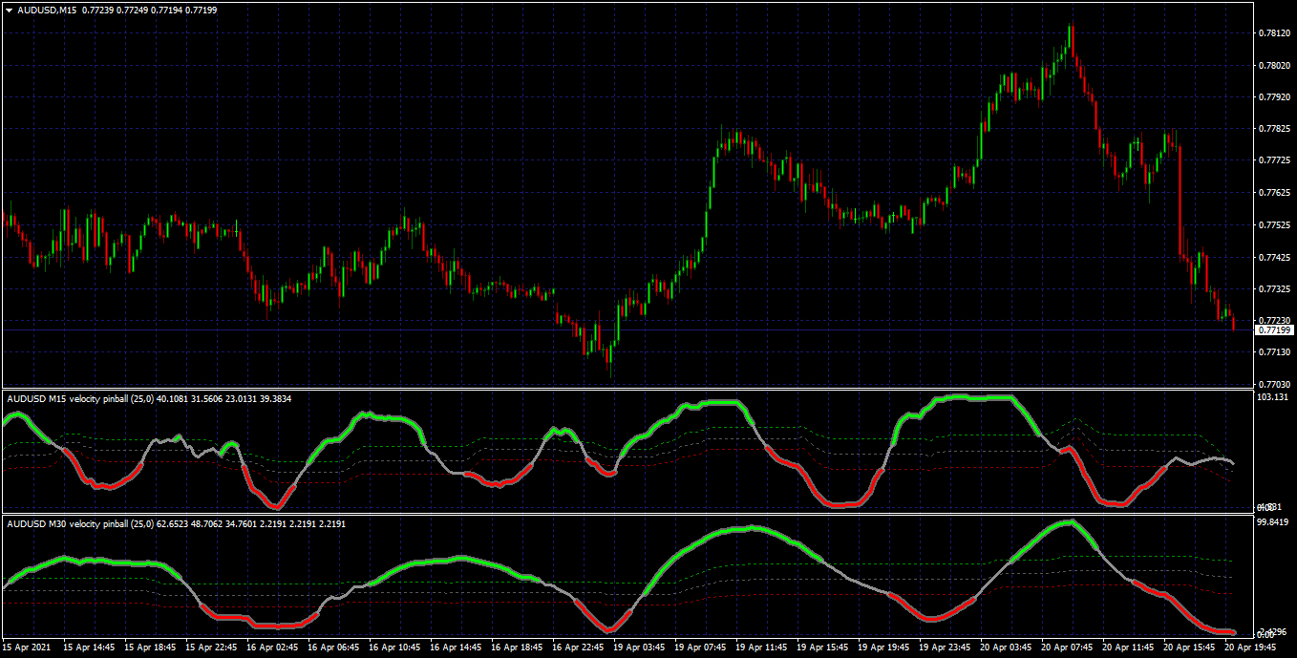Click the 0.77130 price scale label
This screenshot has height=658, width=1297.
coord(1273,352)
